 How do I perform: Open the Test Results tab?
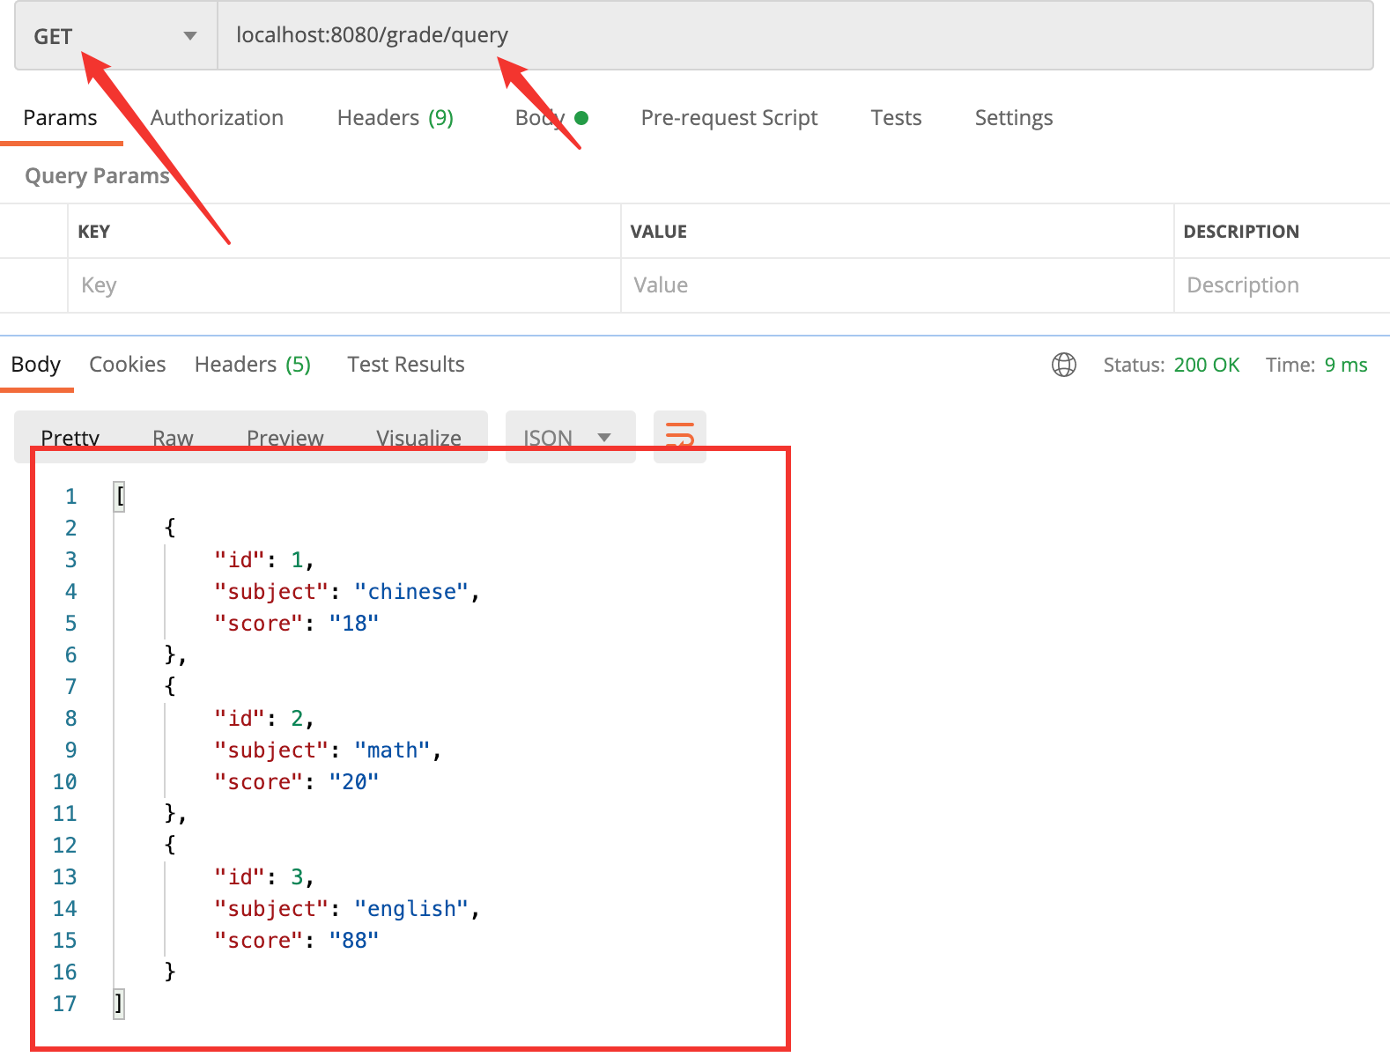405,365
